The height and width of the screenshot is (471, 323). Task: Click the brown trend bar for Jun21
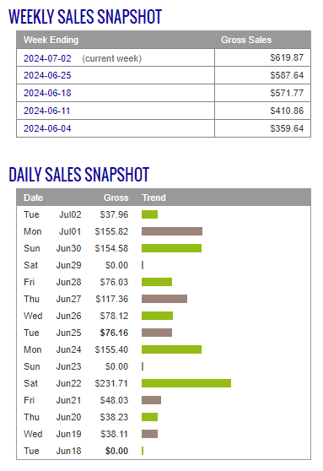click(151, 400)
